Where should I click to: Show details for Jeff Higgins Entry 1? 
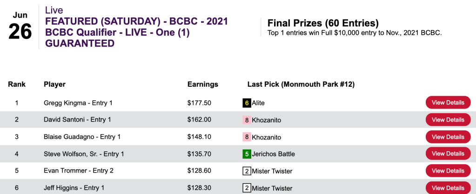click(448, 188)
